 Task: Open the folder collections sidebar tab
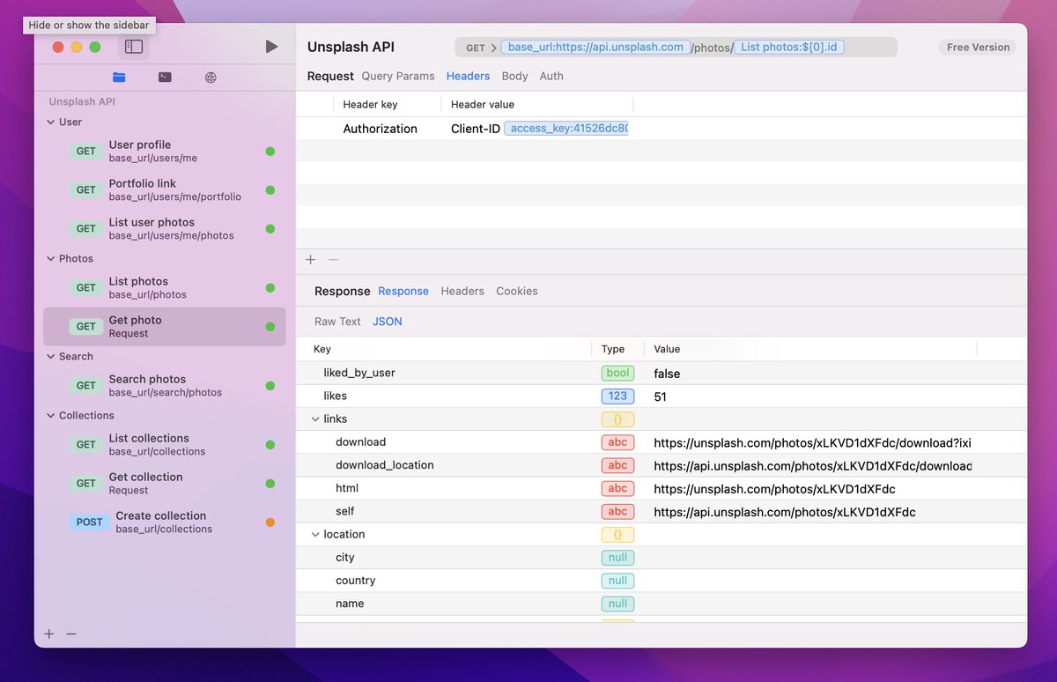click(119, 77)
